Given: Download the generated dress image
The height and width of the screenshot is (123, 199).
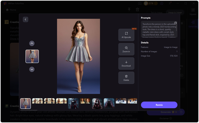Looking at the screenshot, I should [x=126, y=63].
